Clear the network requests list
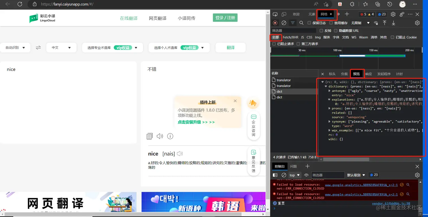This screenshot has height=217, width=428. 284,23
